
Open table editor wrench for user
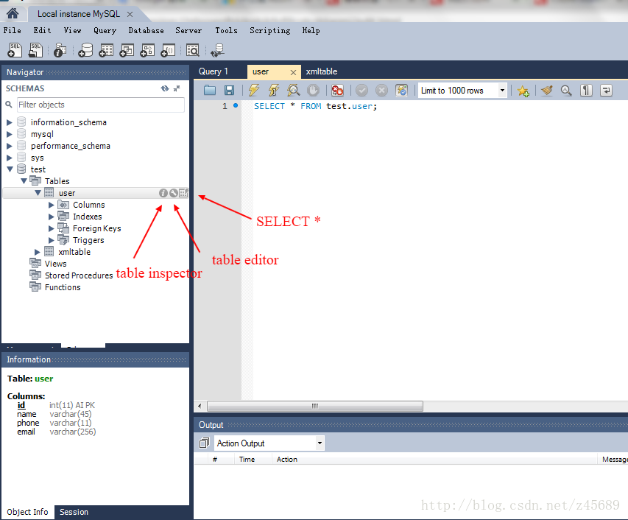coord(174,193)
